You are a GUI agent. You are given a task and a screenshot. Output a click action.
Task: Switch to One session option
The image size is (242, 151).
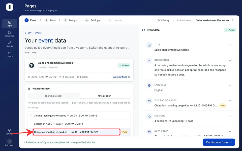click(105, 96)
